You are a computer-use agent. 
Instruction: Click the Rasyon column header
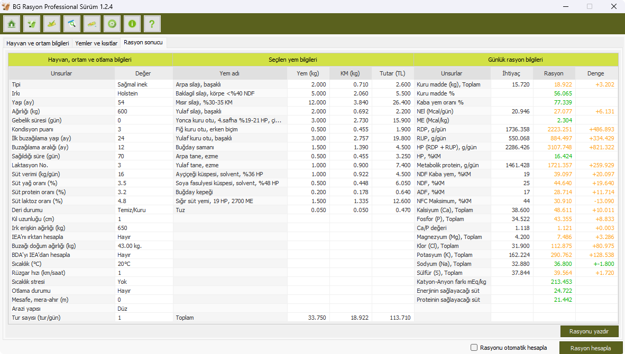coord(554,73)
